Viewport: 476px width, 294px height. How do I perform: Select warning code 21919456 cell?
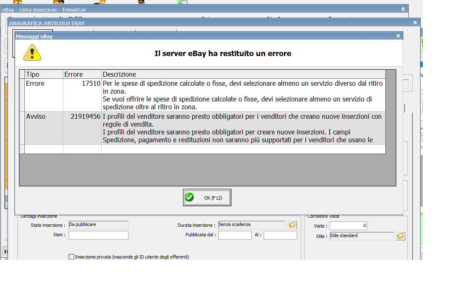(82, 128)
